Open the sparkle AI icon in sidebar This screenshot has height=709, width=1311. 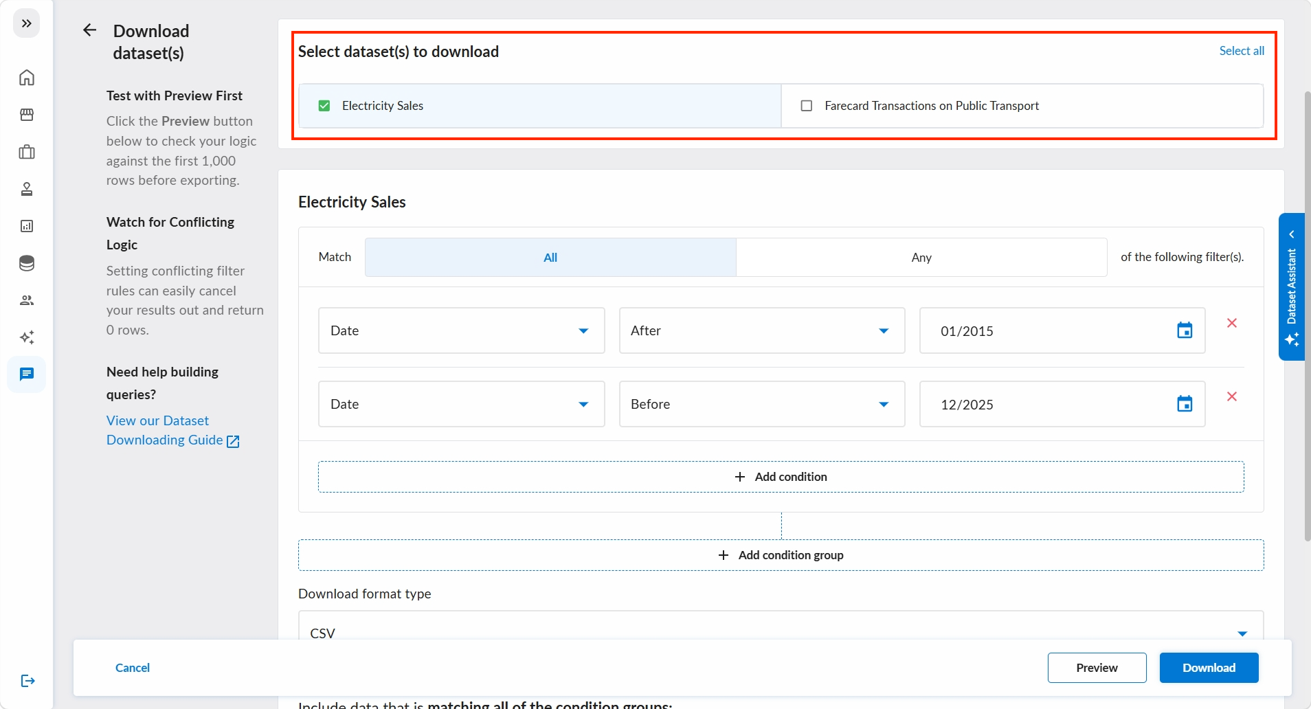(x=27, y=337)
